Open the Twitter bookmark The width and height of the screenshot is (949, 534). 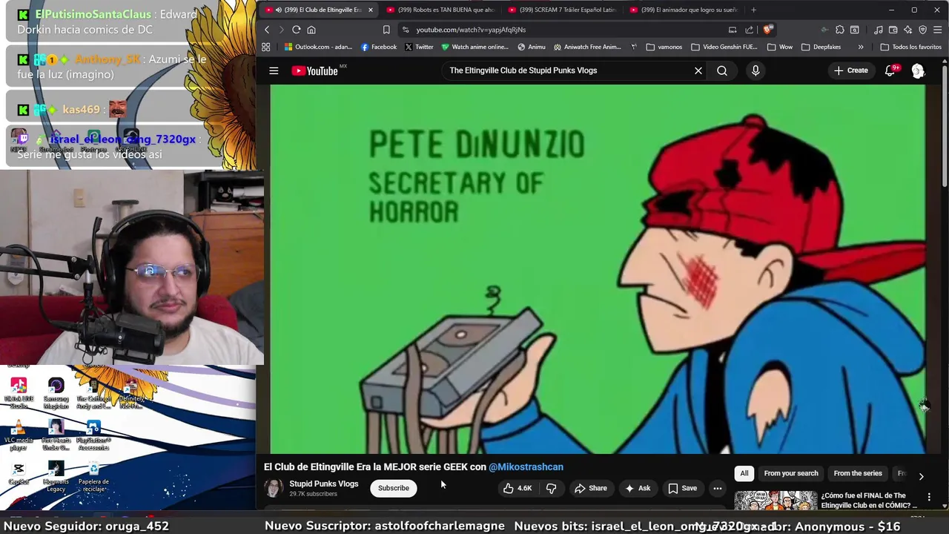point(419,47)
